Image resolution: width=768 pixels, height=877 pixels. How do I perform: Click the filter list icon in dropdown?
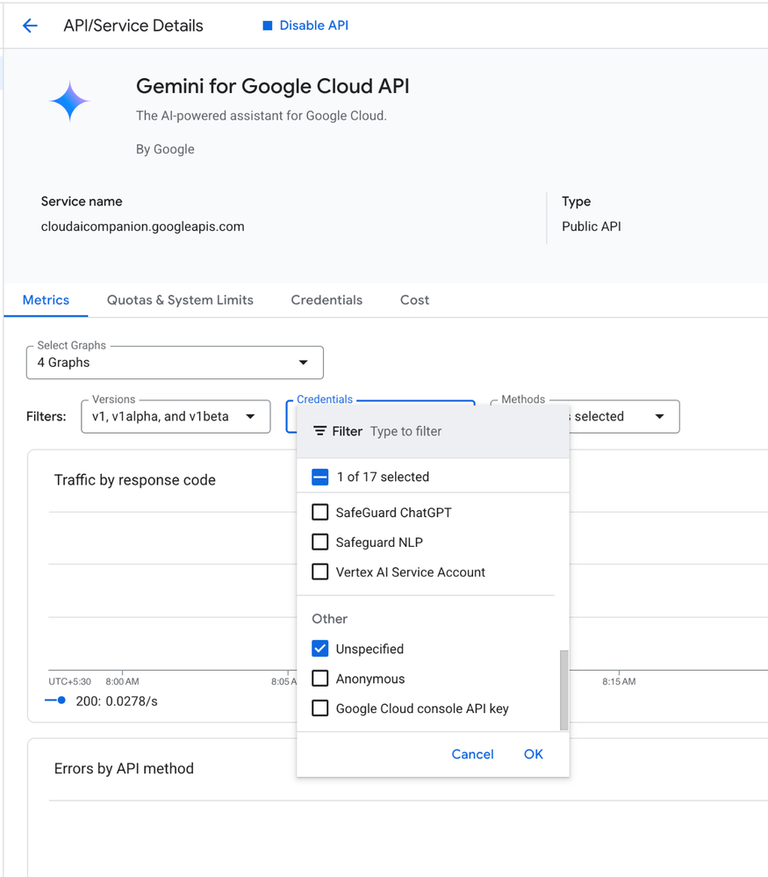tap(319, 431)
